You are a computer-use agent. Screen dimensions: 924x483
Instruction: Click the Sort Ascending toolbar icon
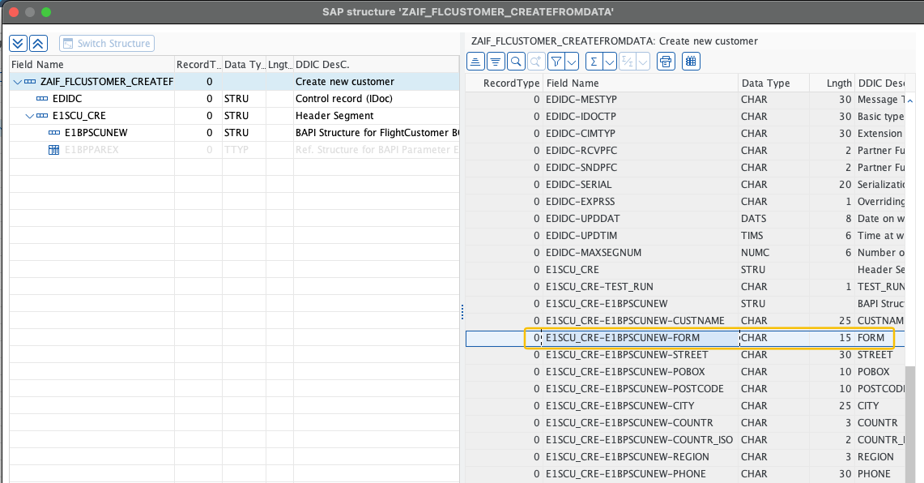click(475, 62)
